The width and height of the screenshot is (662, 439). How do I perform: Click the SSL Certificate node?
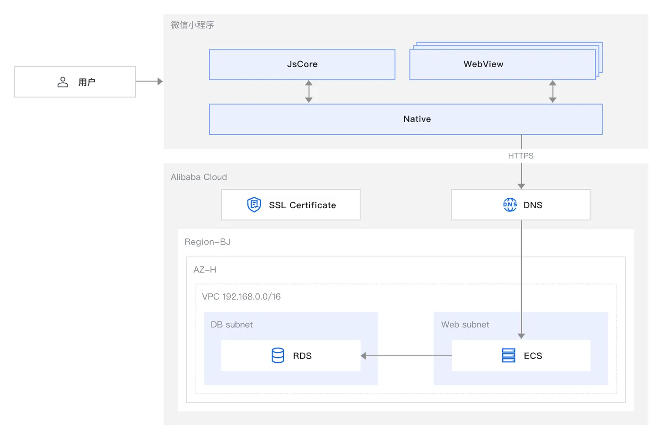291,205
